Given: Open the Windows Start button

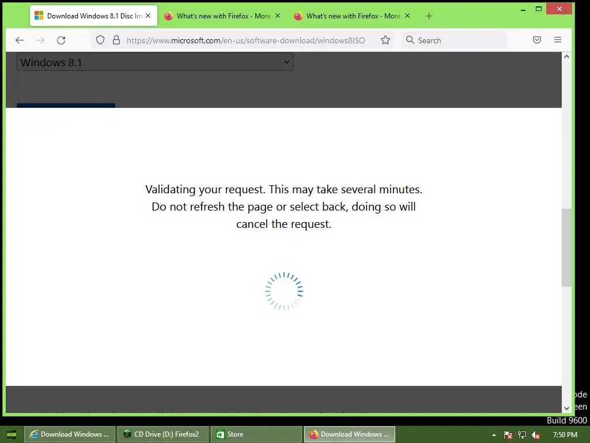Looking at the screenshot, I should point(12,434).
